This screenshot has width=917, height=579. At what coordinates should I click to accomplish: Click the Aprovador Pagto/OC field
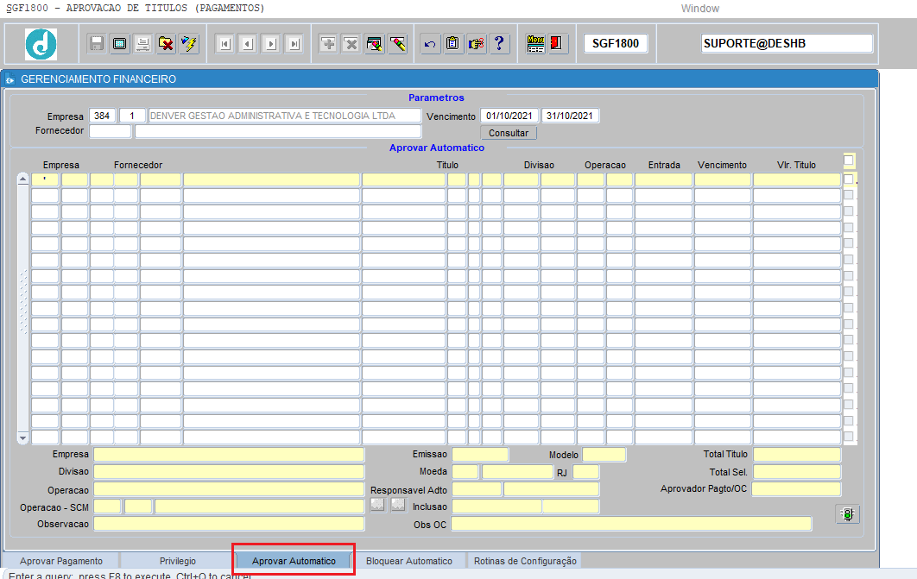click(796, 489)
